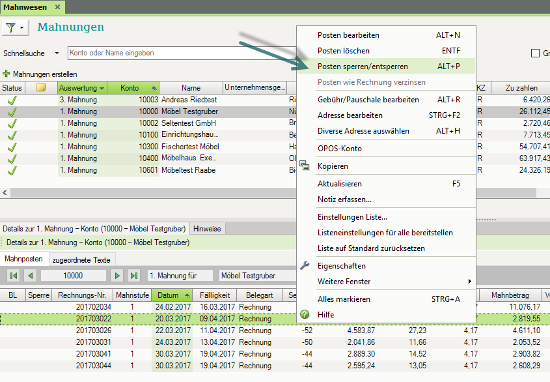The width and height of the screenshot is (550, 382).
Task: Go to next account record arrow
Action: click(x=117, y=276)
